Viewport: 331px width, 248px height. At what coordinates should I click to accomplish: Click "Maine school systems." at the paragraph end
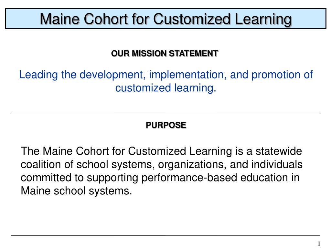[x=76, y=191]
